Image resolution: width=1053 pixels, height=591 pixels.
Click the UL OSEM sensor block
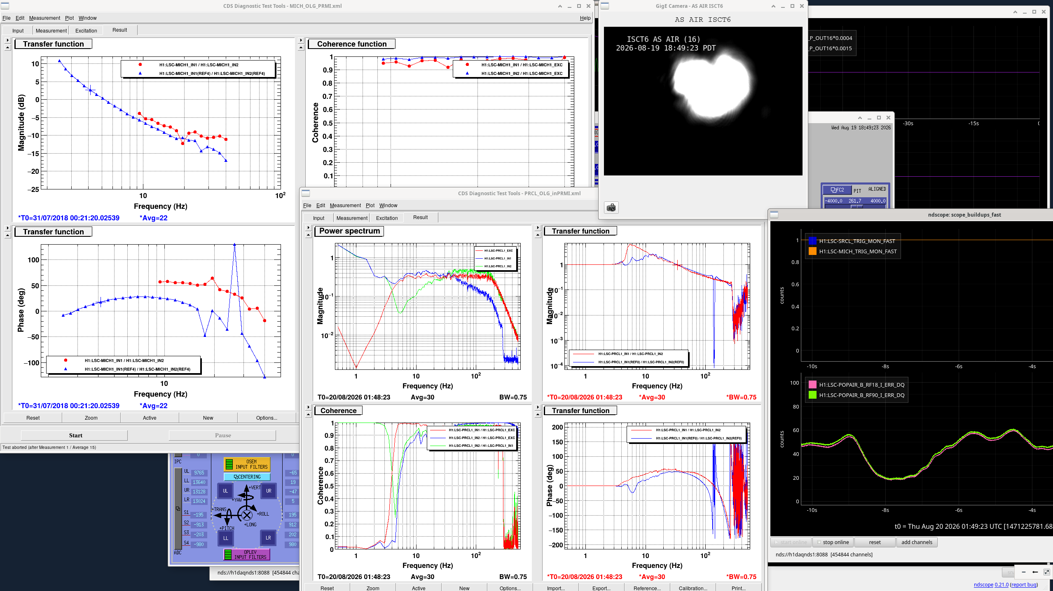(x=225, y=491)
